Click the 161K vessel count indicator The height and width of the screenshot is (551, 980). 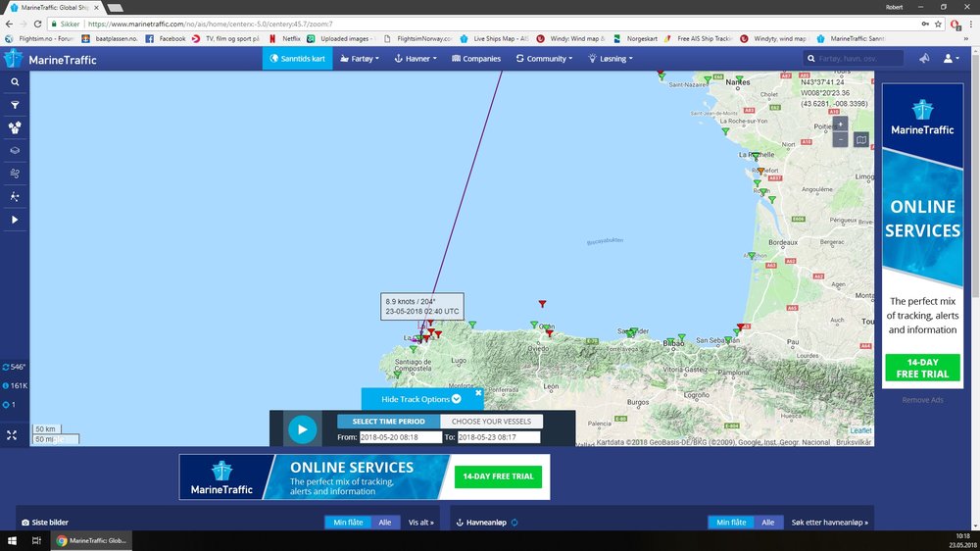click(x=15, y=386)
